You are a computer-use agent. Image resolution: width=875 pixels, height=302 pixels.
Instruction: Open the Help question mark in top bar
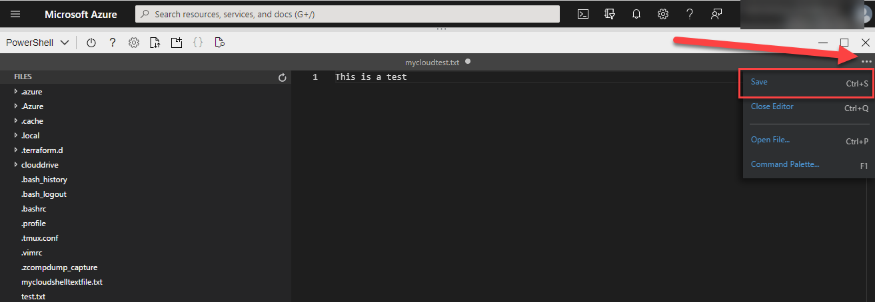coord(690,14)
